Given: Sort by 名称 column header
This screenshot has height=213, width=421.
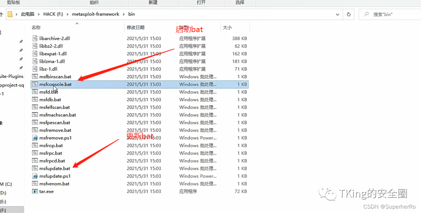Looking at the screenshot, I should 36,27.
